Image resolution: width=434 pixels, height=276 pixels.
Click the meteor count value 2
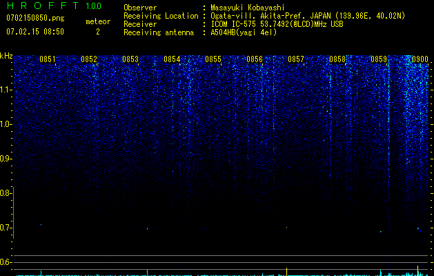click(x=98, y=32)
